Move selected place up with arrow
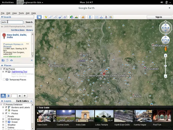Image resolution: width=173 pixels, height=130 pixels. coord(20,96)
